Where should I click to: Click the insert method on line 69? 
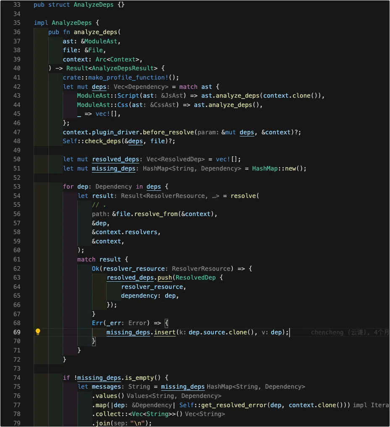[165, 332]
